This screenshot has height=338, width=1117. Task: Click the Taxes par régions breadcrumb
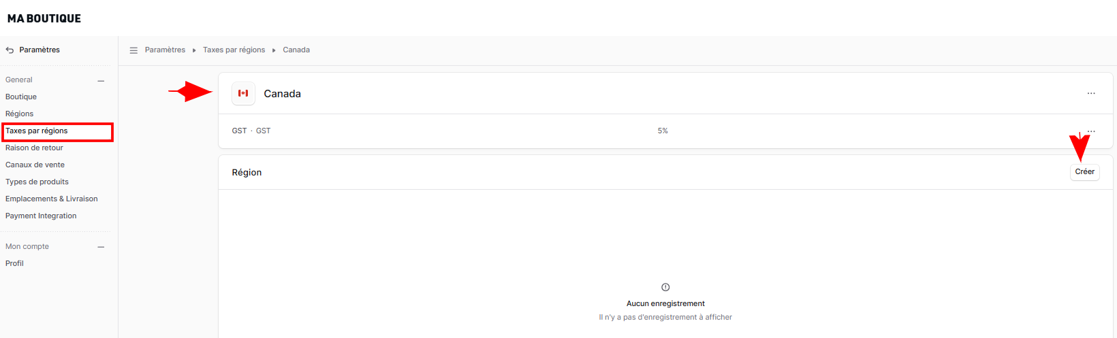tap(234, 50)
